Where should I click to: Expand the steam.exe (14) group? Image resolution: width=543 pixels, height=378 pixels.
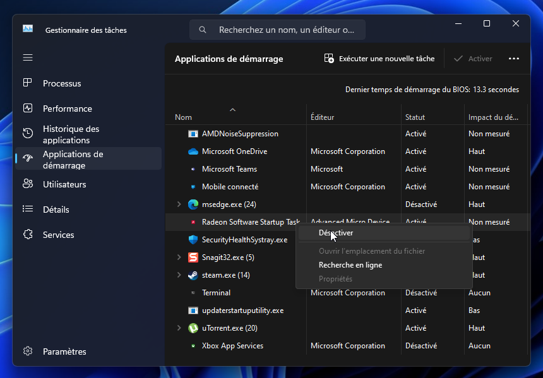pos(179,275)
